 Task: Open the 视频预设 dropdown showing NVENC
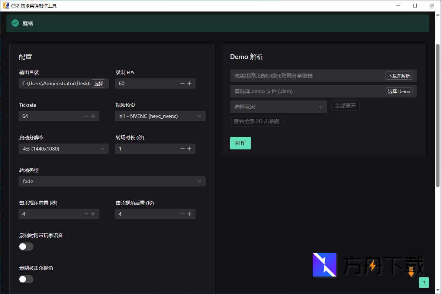pyautogui.click(x=160, y=116)
